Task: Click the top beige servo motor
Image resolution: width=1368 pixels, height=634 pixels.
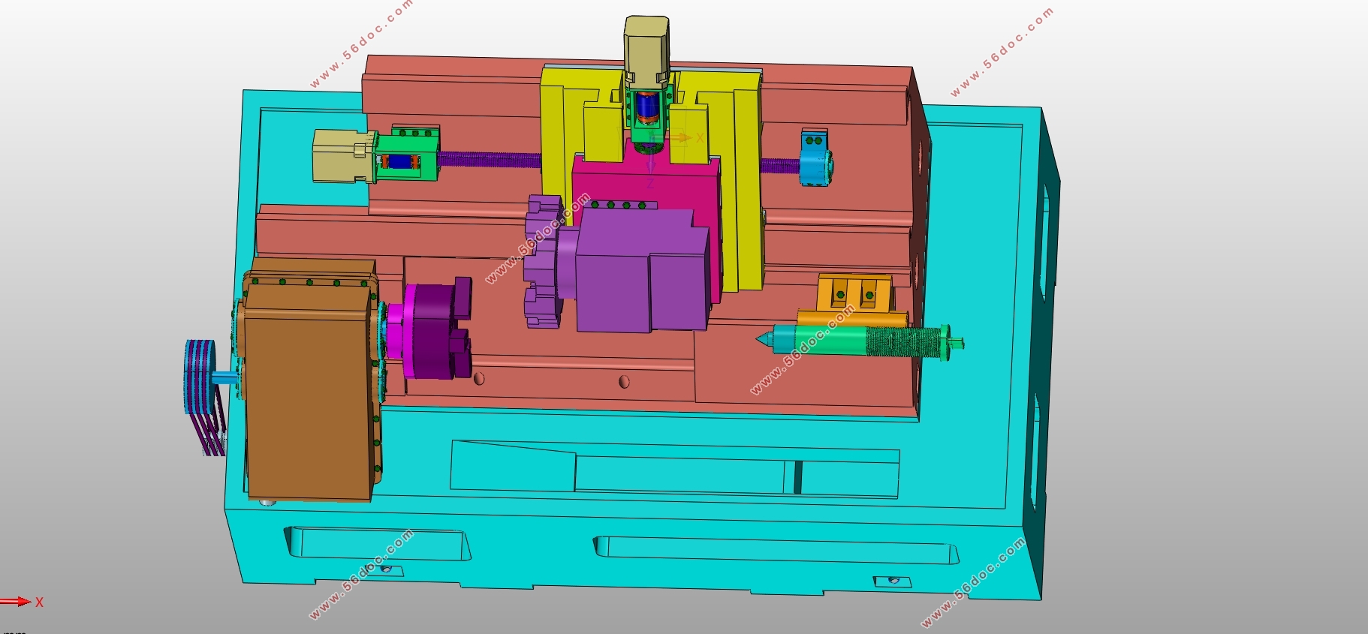Action: [x=646, y=44]
